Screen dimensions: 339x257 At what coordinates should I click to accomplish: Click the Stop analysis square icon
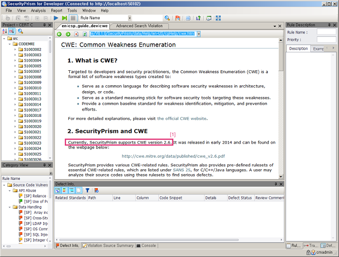tap(73, 18)
